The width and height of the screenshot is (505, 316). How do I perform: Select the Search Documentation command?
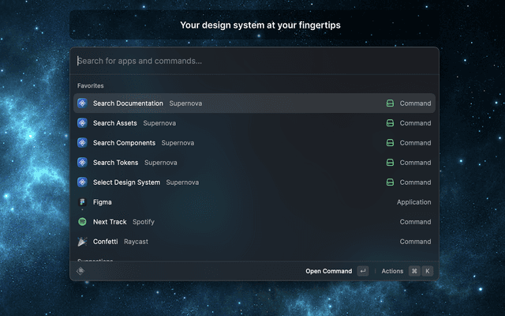click(x=128, y=103)
